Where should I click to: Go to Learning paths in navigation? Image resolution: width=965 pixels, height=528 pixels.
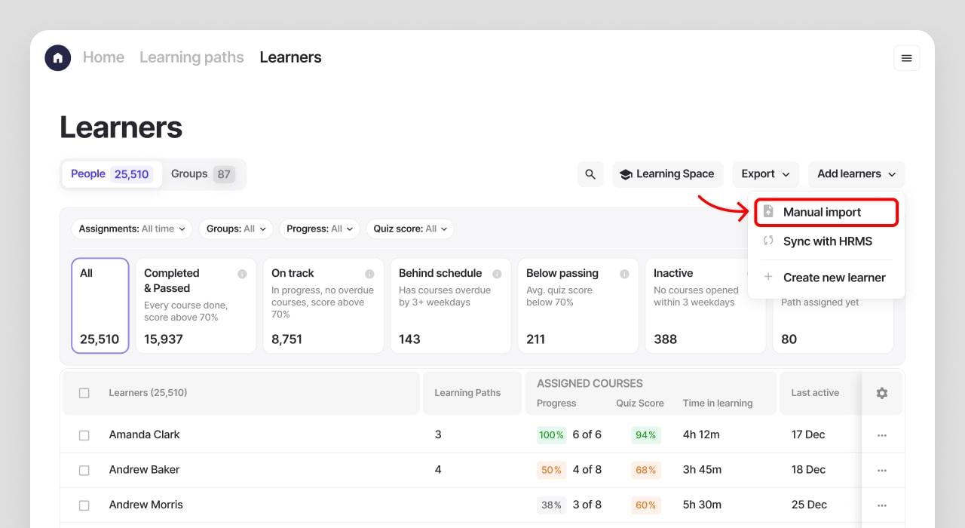191,57
